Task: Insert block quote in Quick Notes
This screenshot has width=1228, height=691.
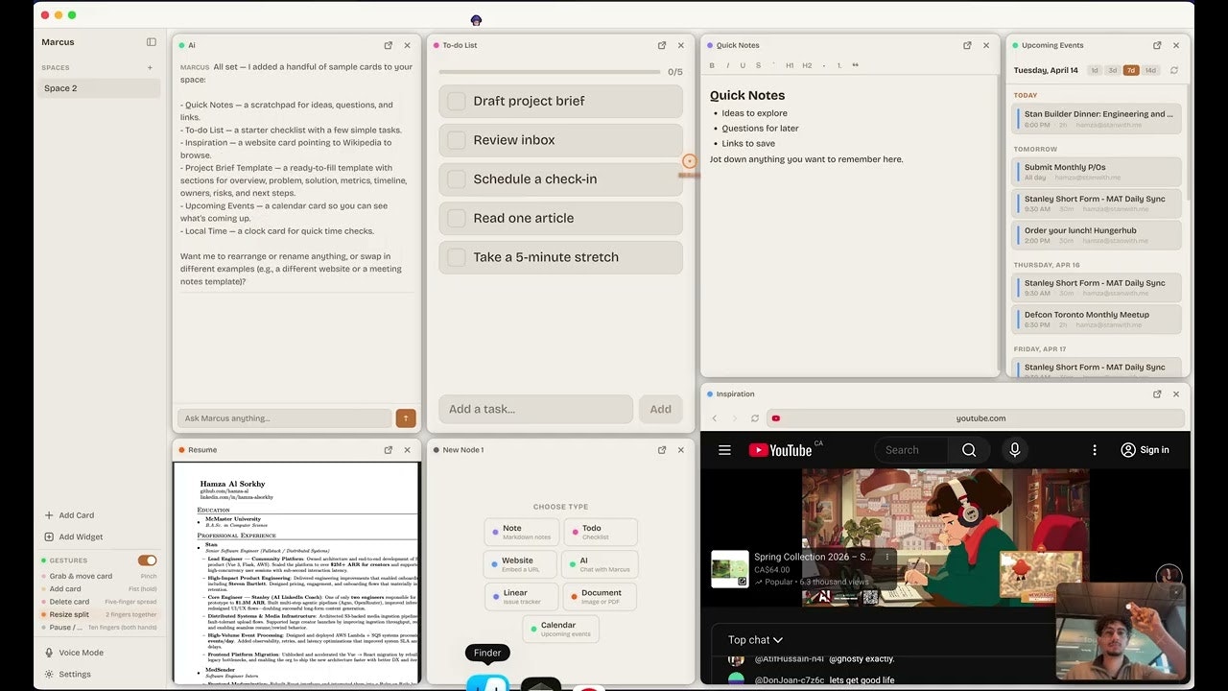Action: coord(856,65)
